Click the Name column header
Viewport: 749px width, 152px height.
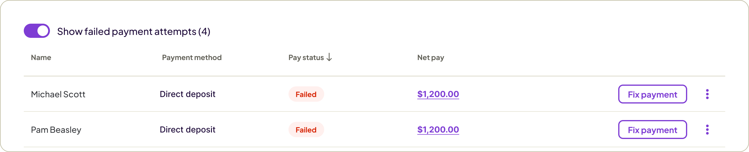41,58
